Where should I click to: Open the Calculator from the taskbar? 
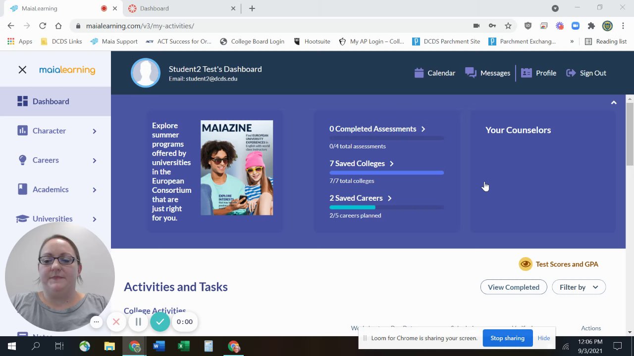pyautogui.click(x=209, y=346)
